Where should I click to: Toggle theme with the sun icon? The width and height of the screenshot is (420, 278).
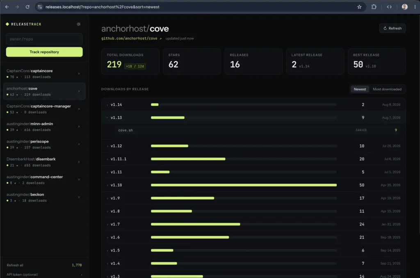(78, 24)
